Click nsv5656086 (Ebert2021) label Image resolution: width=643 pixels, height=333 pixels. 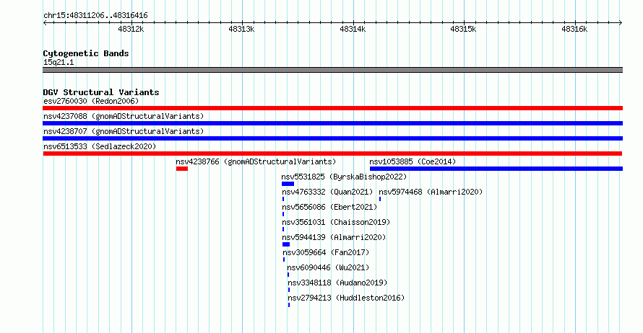tap(329, 207)
